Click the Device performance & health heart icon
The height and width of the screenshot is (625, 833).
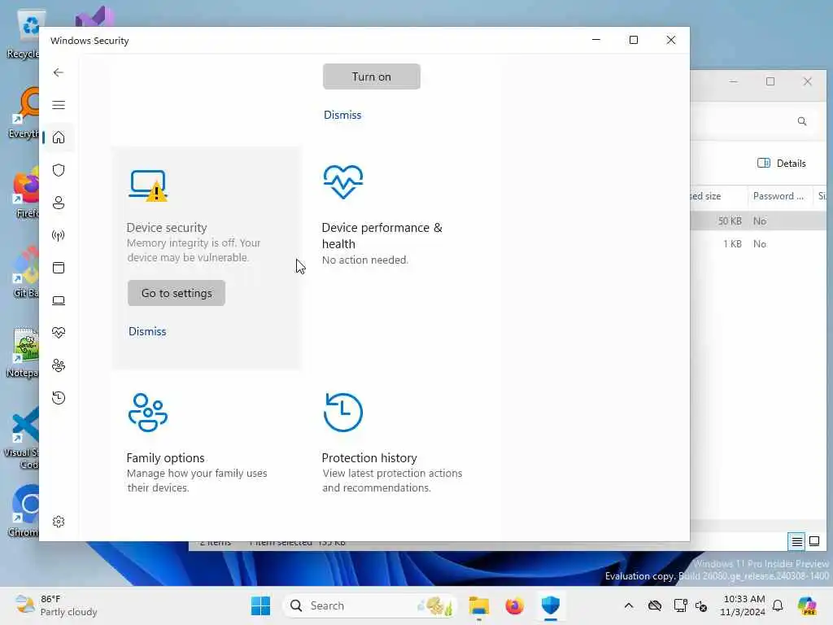(x=343, y=181)
